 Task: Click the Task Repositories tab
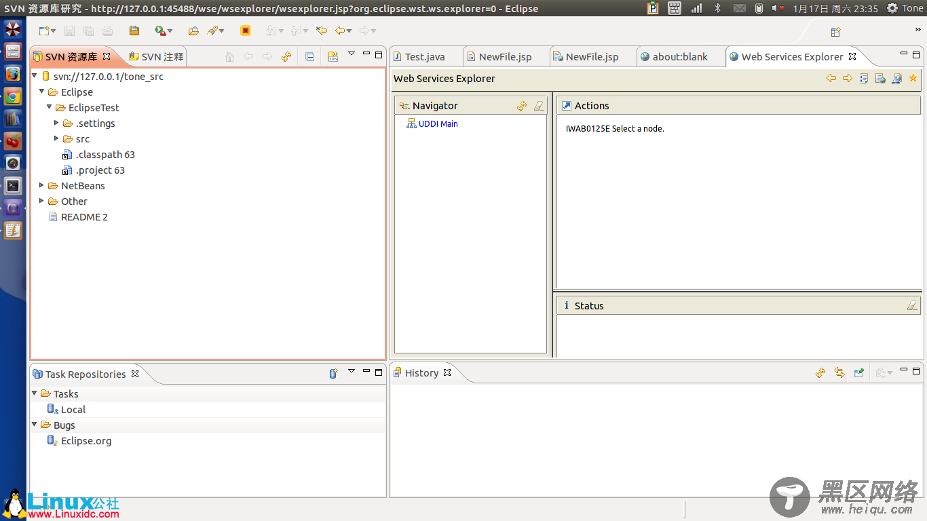tap(86, 374)
